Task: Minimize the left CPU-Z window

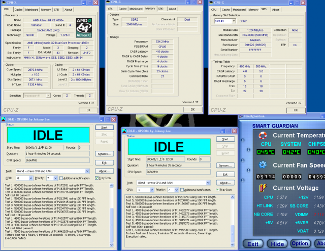Action: point(84,3)
